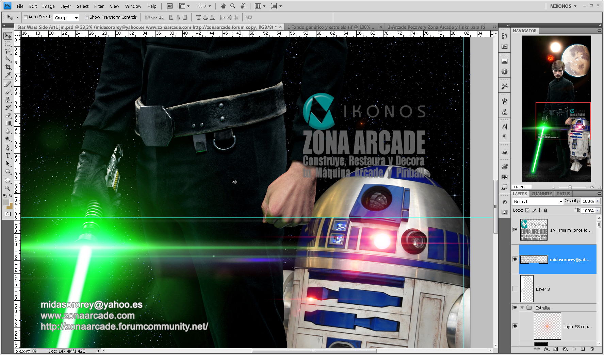This screenshot has width=604, height=355.
Task: Click the Rotate View tool icon
Action: click(x=243, y=6)
